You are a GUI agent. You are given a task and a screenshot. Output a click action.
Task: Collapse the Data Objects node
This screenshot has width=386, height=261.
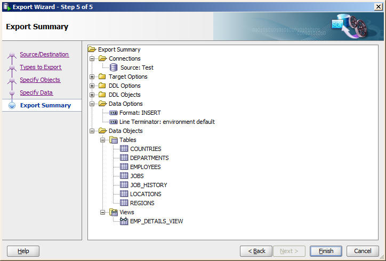tap(92, 131)
